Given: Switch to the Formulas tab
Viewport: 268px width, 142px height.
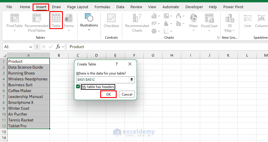Looking at the screenshot, I should [102, 7].
